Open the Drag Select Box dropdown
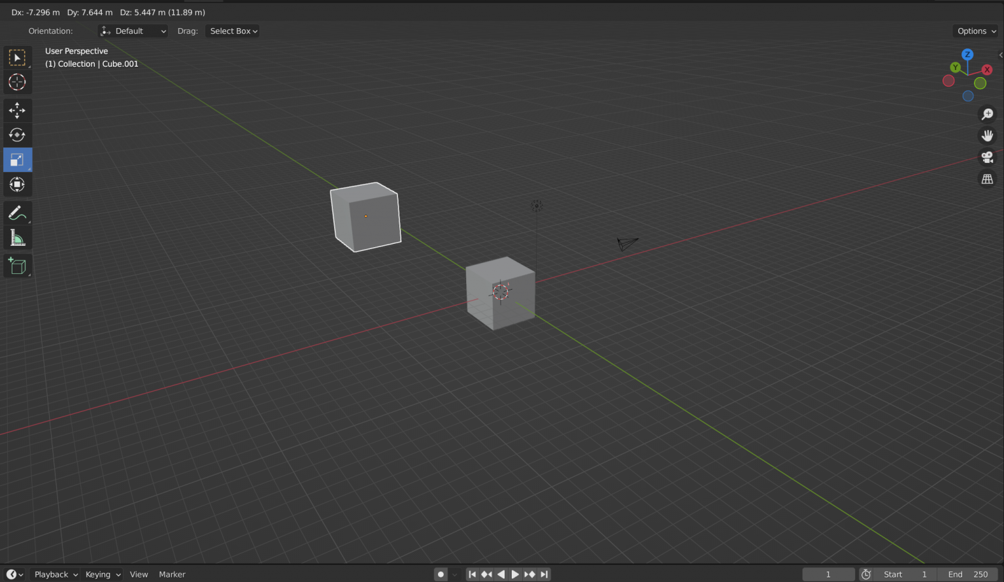This screenshot has height=582, width=1004. click(232, 31)
